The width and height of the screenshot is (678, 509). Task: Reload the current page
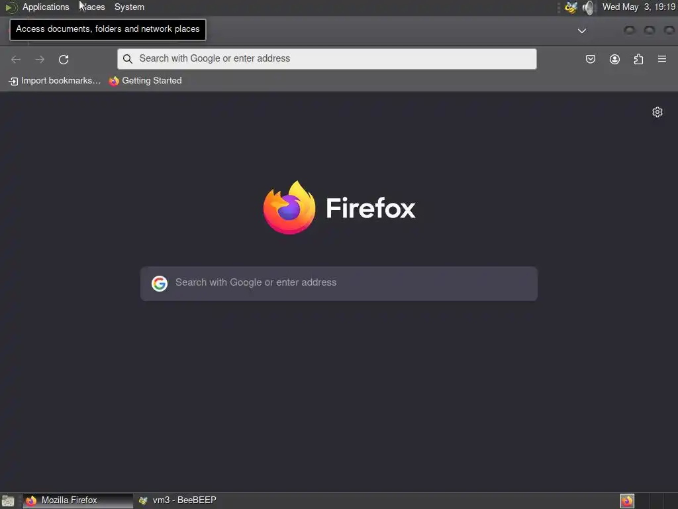pos(64,59)
